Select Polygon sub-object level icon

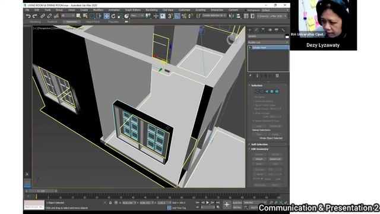click(272, 92)
